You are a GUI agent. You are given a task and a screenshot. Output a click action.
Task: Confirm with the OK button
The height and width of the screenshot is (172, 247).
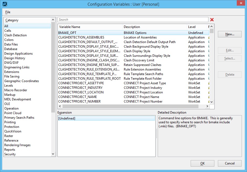[x=203, y=163]
